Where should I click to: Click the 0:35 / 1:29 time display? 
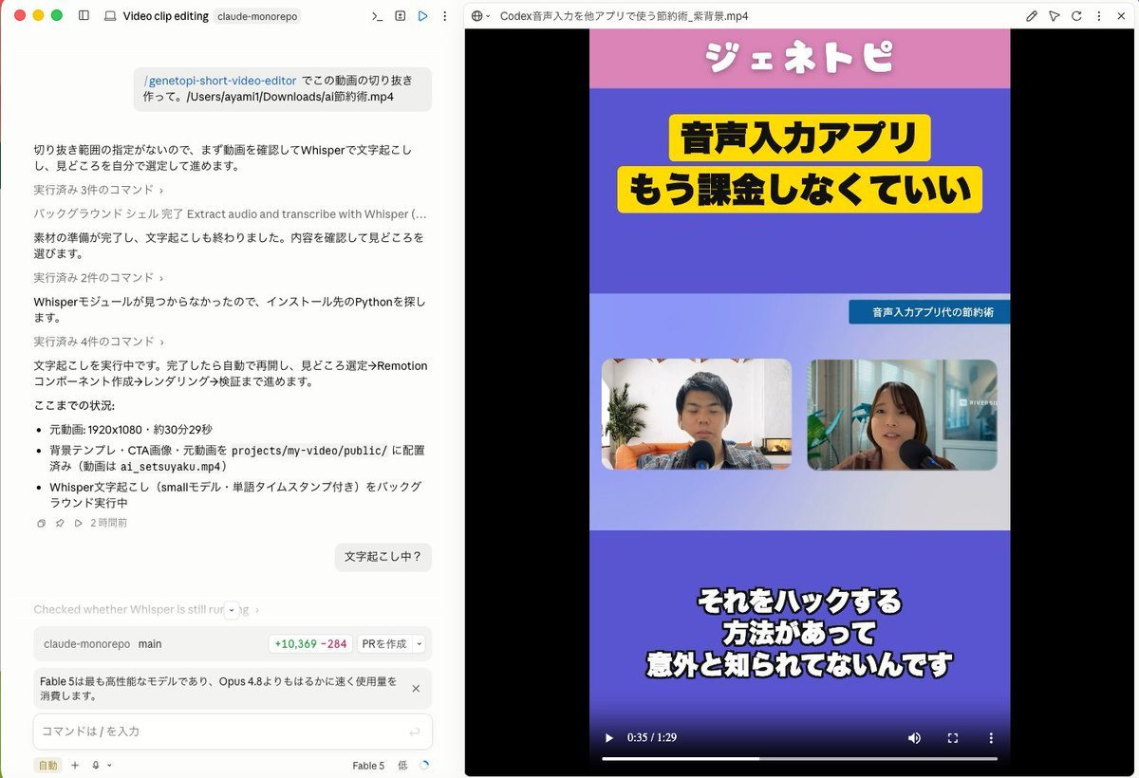[651, 737]
